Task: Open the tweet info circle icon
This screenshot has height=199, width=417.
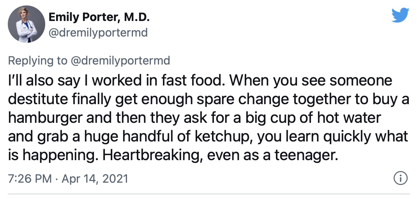Action: (400, 178)
